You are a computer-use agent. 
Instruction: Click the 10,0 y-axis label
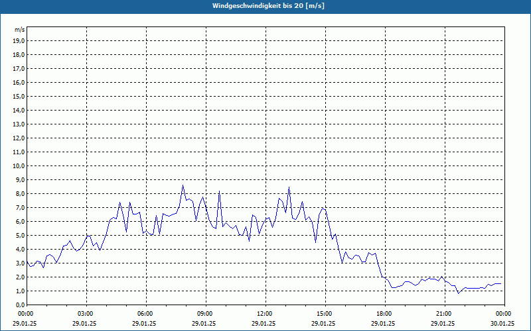(x=19, y=166)
